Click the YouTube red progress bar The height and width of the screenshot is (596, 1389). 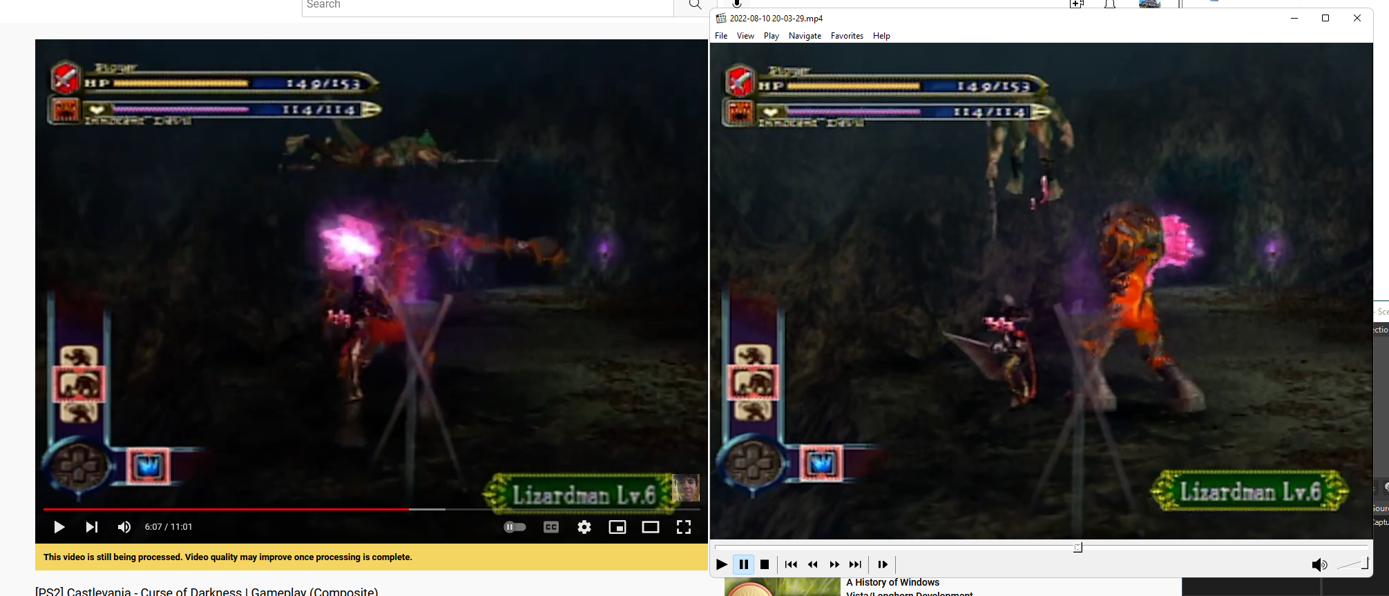(228, 509)
